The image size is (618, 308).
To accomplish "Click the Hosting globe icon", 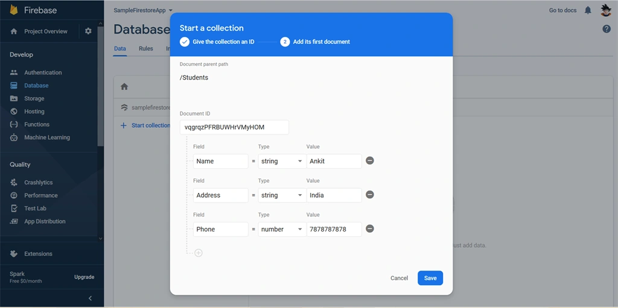I will click(x=14, y=112).
